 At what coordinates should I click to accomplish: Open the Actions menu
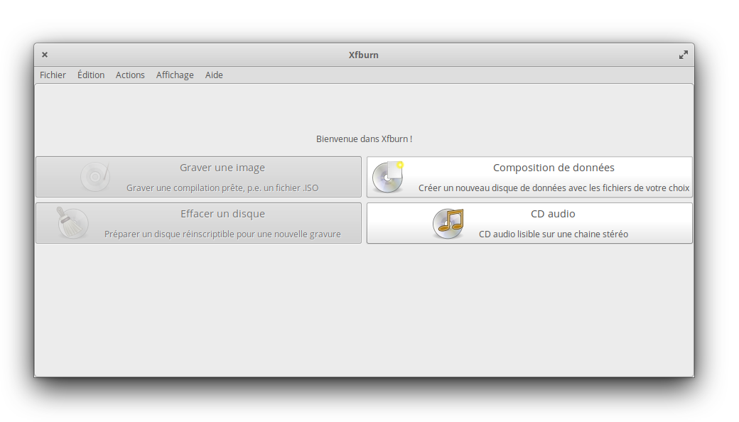pyautogui.click(x=130, y=75)
